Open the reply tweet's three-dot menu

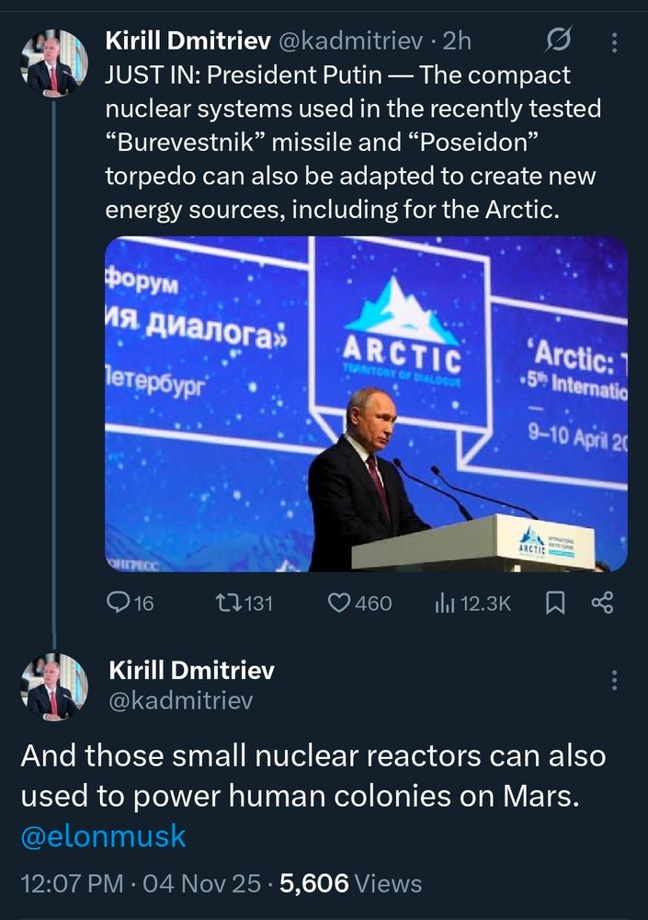click(615, 680)
